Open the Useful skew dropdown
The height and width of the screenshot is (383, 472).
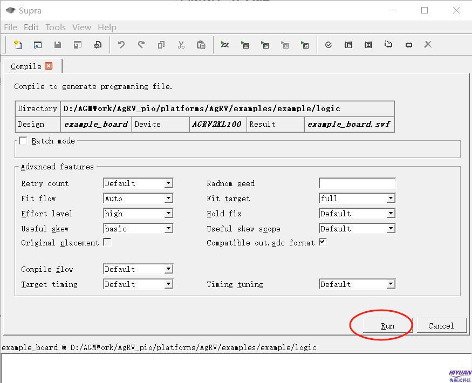click(168, 229)
